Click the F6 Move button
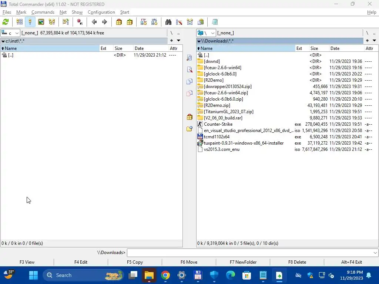The height and width of the screenshot is (284, 379). click(189, 262)
